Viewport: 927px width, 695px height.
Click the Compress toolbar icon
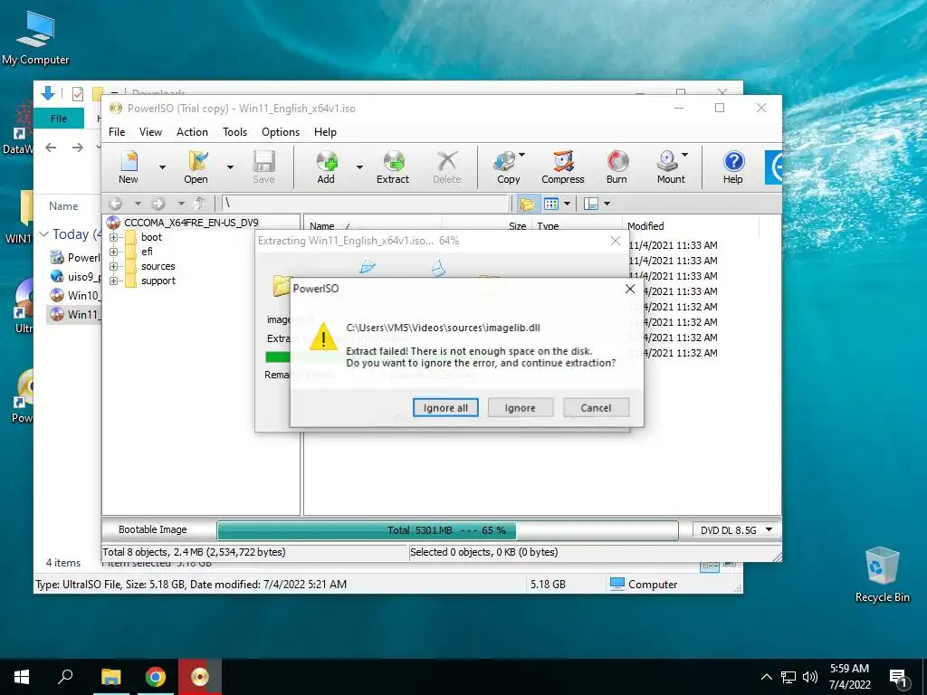tap(563, 167)
